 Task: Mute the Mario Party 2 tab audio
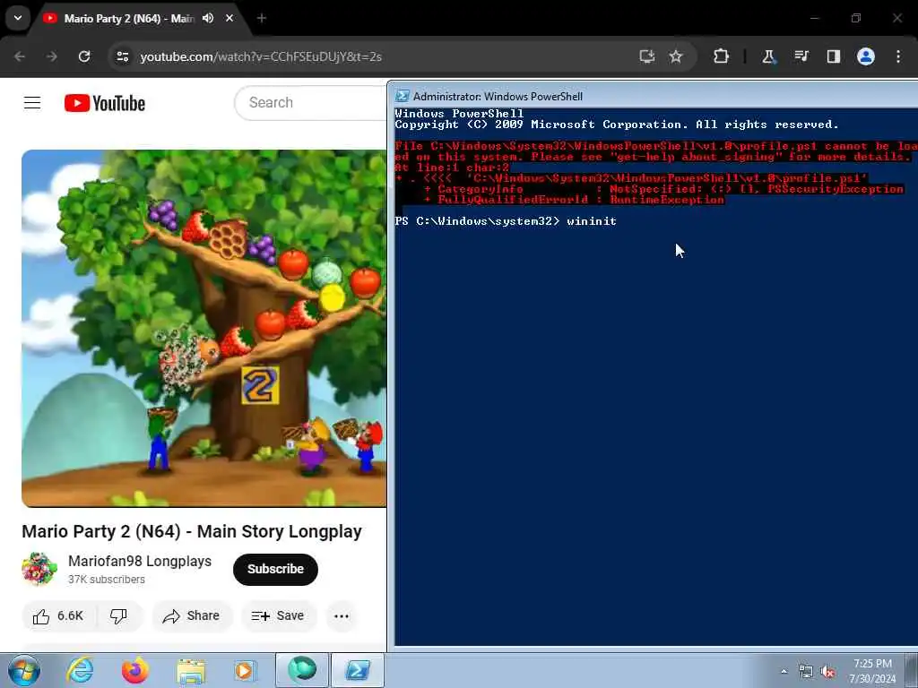(208, 18)
